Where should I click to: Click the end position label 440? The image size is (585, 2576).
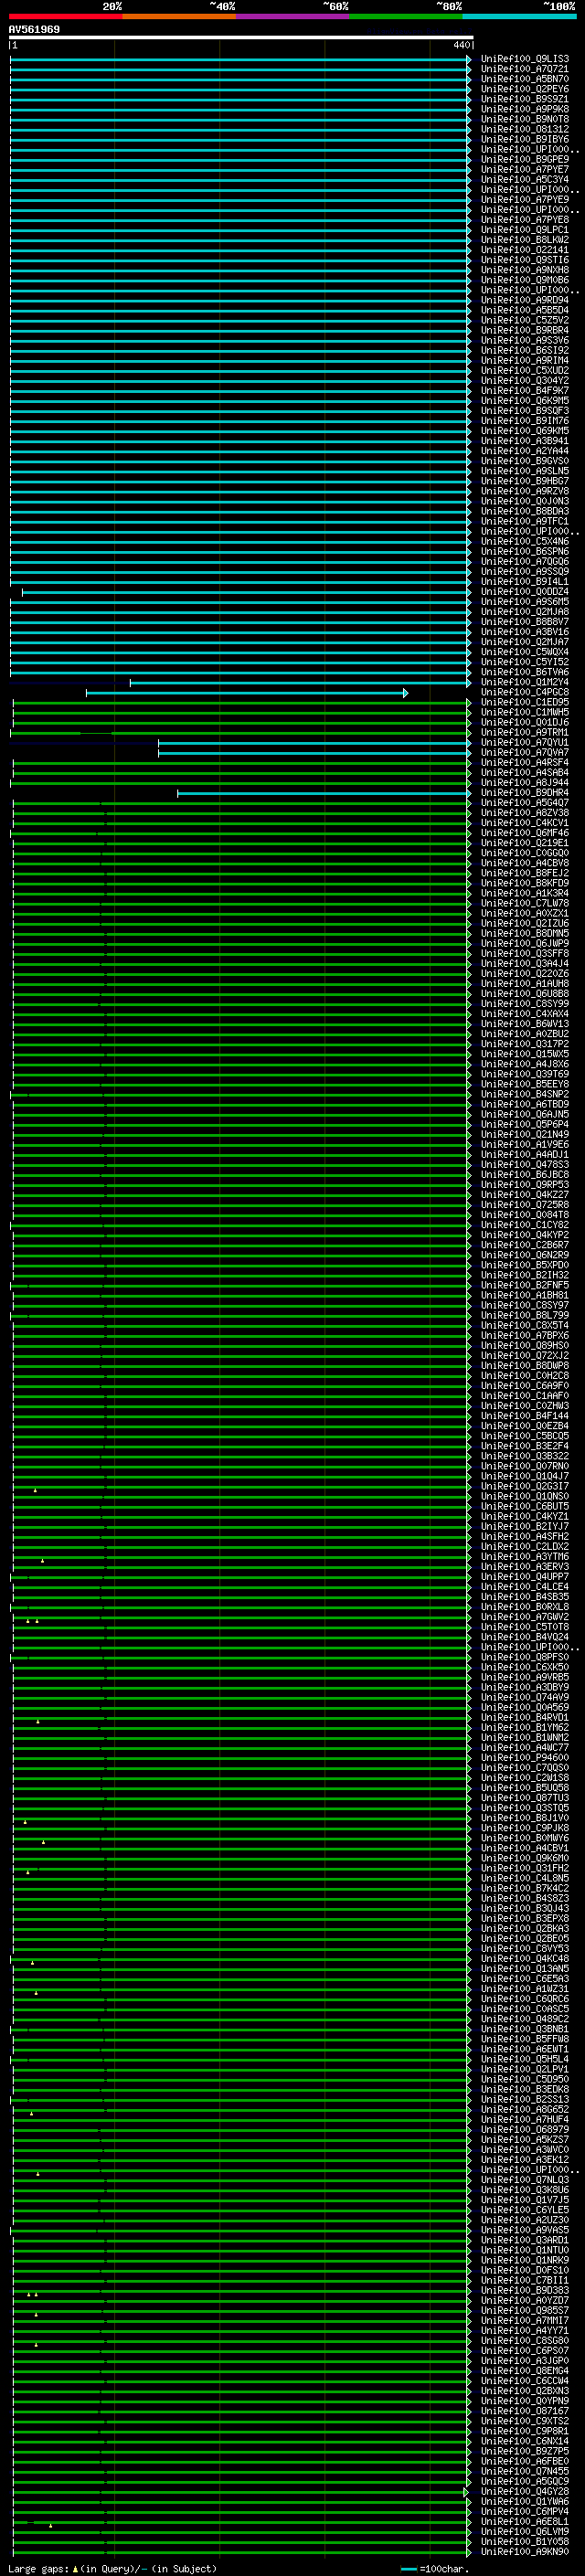tap(461, 45)
